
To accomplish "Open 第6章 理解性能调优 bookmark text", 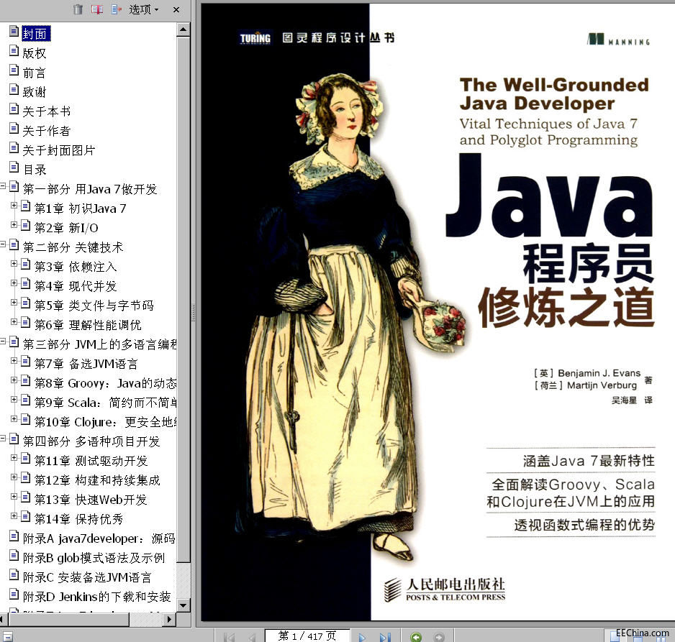I will click(88, 325).
